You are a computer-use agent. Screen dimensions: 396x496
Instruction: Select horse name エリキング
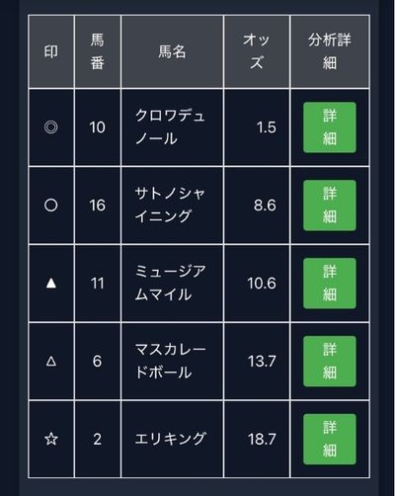pos(171,439)
